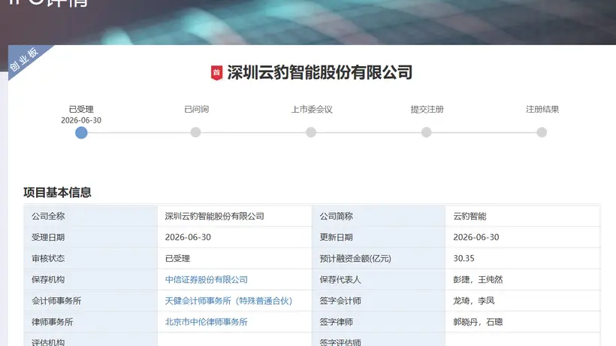
Task: Click the 上市委会议 stage label text
Action: (x=312, y=109)
